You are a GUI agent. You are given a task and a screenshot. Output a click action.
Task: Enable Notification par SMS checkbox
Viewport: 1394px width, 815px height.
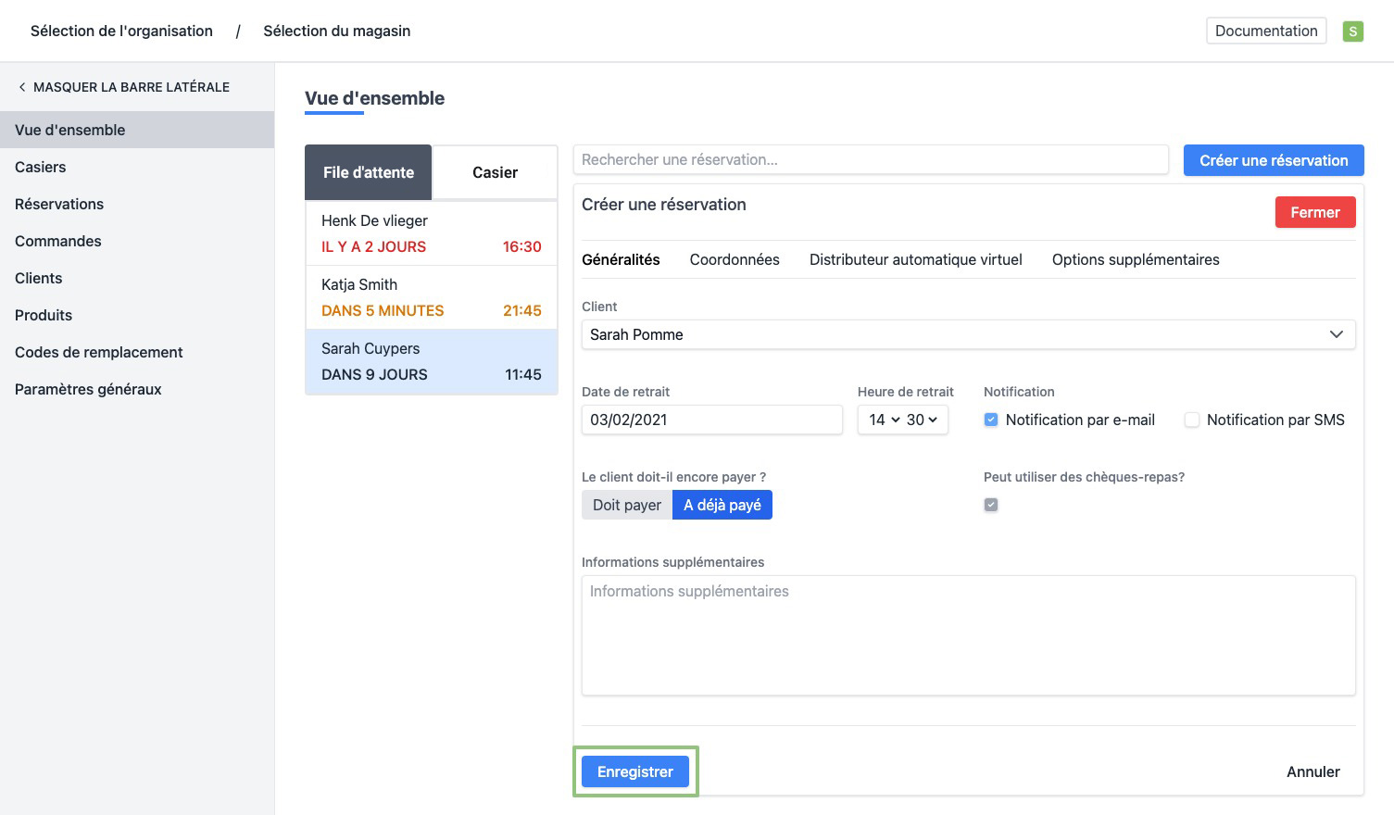(1192, 420)
